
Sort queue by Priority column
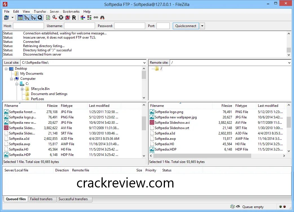tap(152, 170)
